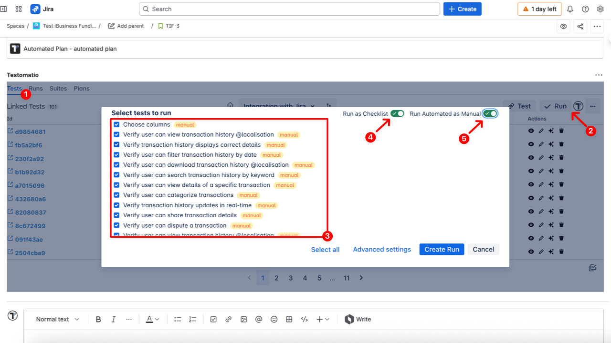This screenshot has height=343, width=611.
Task: Mention a teammate with the @ icon
Action: coord(259,319)
